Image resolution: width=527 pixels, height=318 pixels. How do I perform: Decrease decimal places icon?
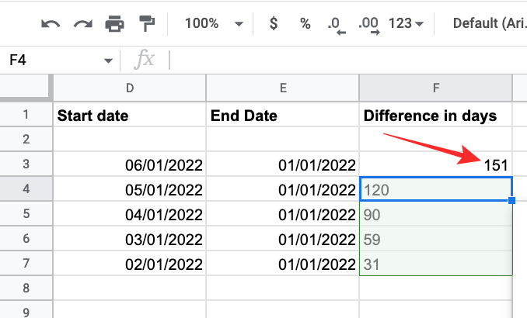337,25
